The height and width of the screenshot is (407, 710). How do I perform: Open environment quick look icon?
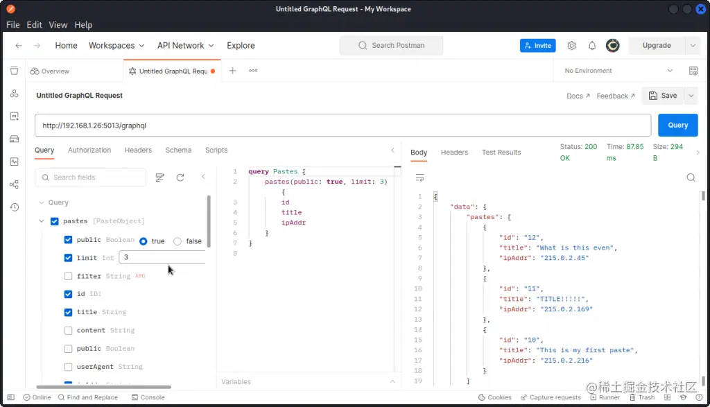pos(693,71)
